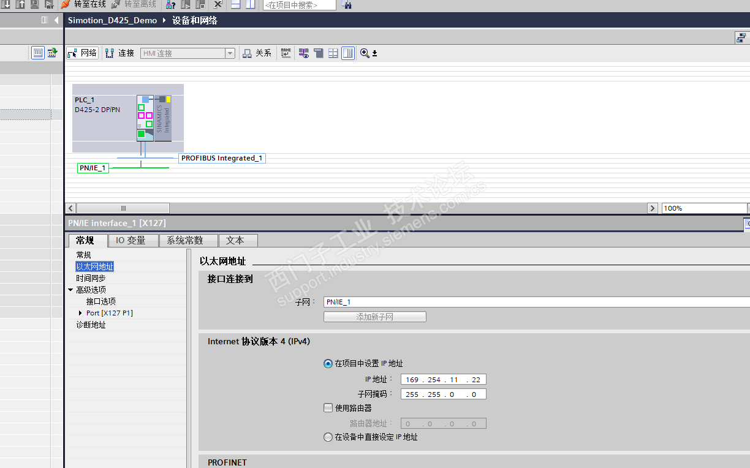Click the page break icon in network toolbar
Screen dimensions: 750x468
(x=319, y=53)
